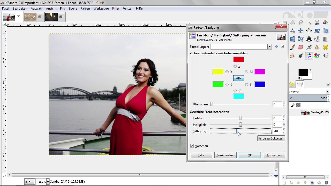Choose the Scissors select tool

point(317,22)
